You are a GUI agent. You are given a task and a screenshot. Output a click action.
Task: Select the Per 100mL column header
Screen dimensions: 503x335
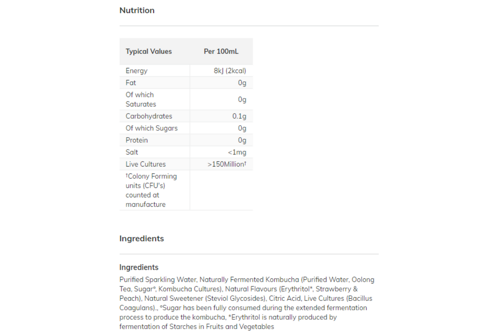coord(221,51)
